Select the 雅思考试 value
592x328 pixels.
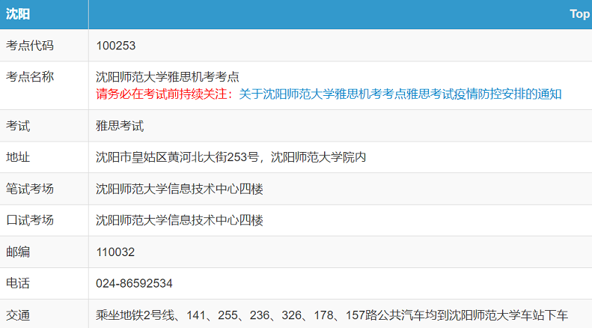coord(120,126)
